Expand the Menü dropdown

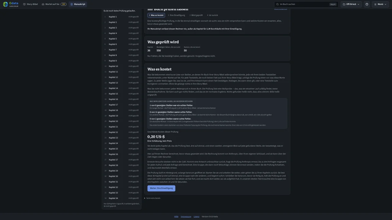point(380,4)
